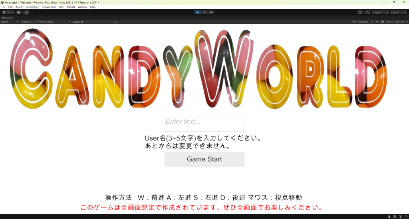Click the version control icon in toolbar
The width and height of the screenshot is (409, 219).
(26, 12)
